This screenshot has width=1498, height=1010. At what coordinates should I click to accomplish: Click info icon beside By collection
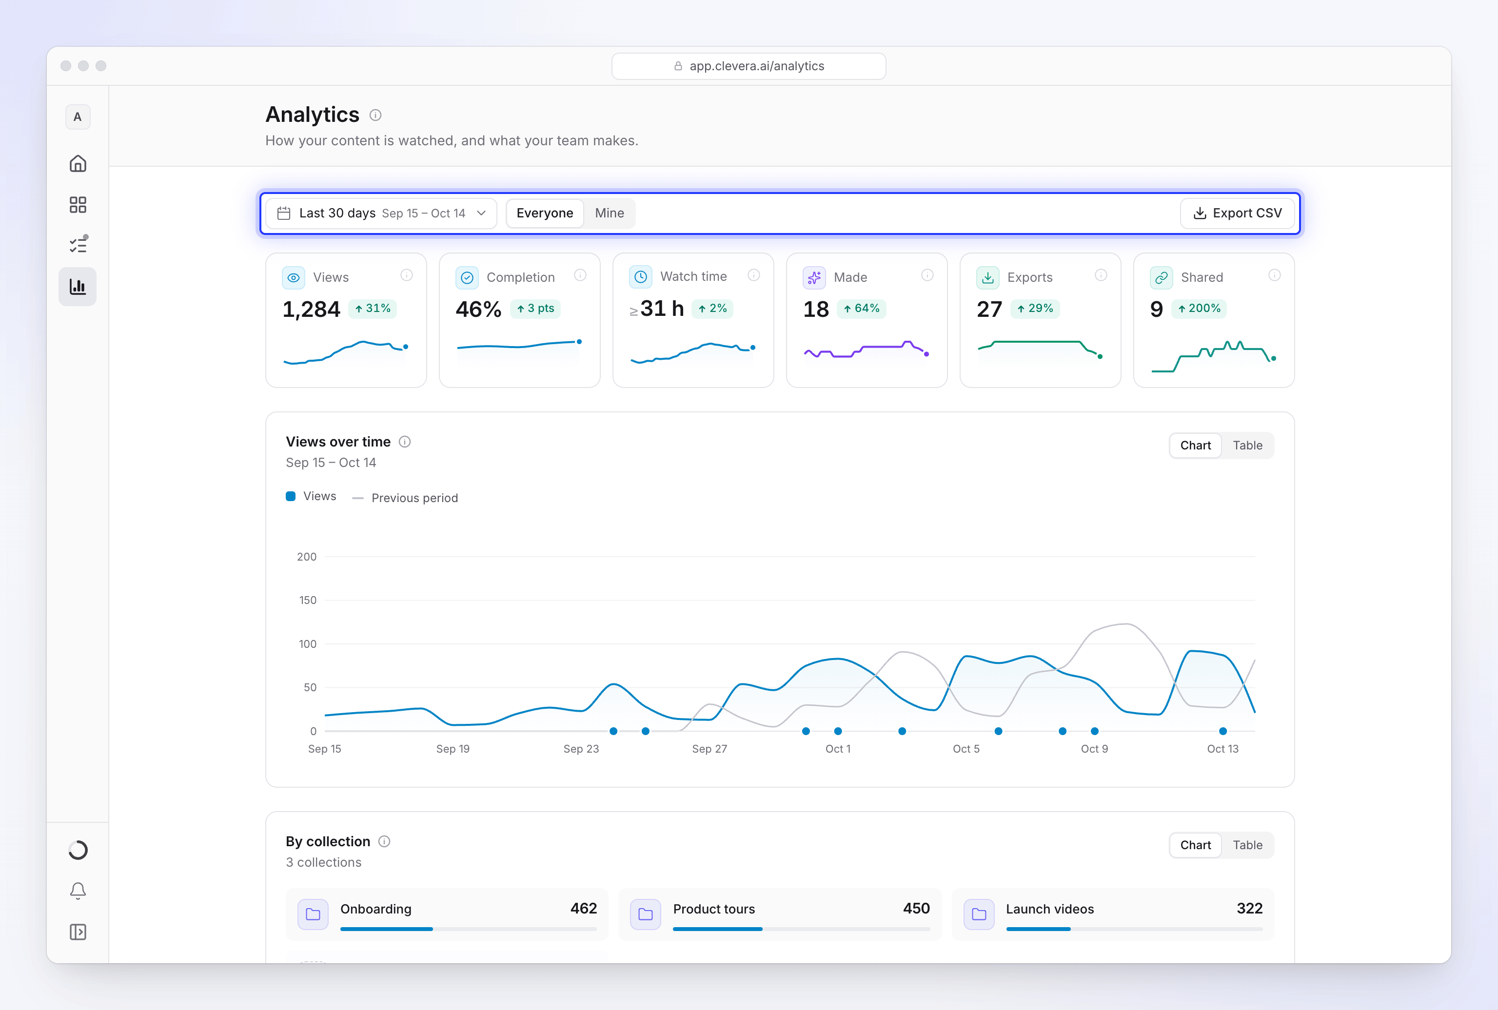(384, 841)
